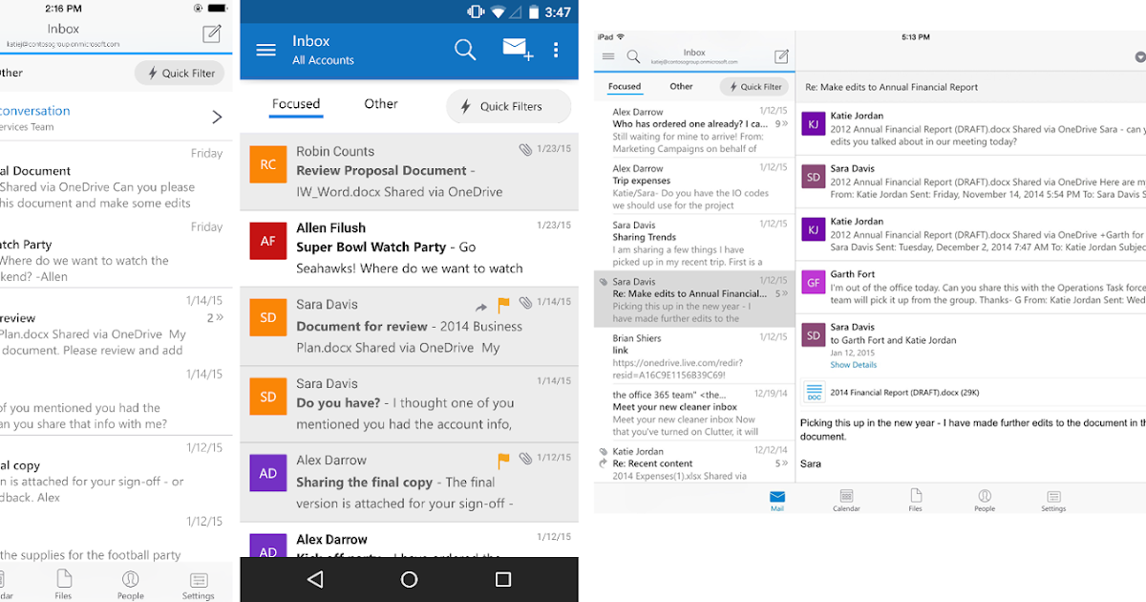Open the three-dot overflow menu
Screen dimensions: 1146x602
557,50
